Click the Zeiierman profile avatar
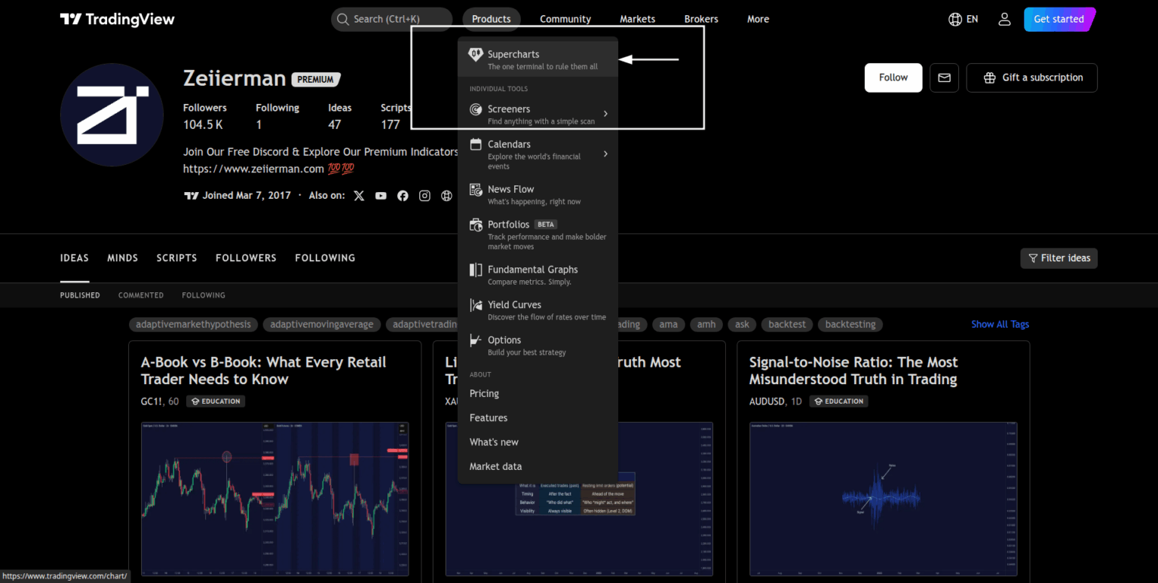This screenshot has height=583, width=1158. point(112,114)
